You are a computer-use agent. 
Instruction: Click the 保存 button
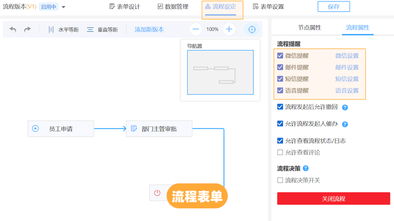tap(334, 7)
